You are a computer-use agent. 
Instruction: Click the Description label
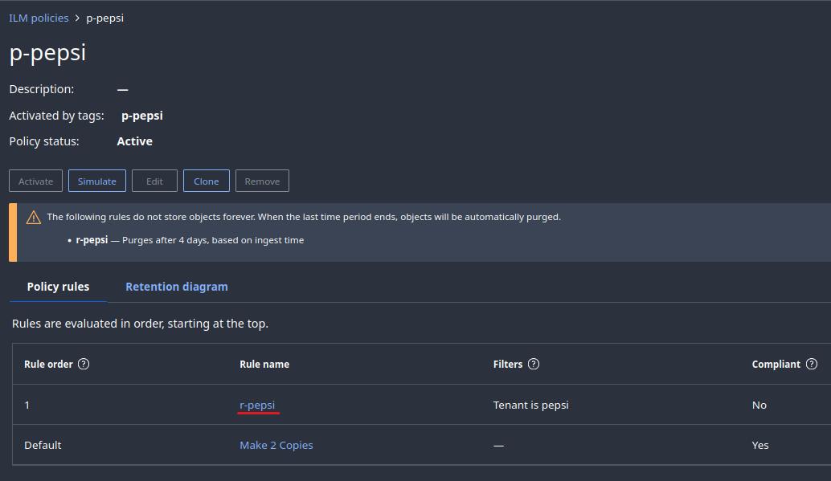click(41, 89)
